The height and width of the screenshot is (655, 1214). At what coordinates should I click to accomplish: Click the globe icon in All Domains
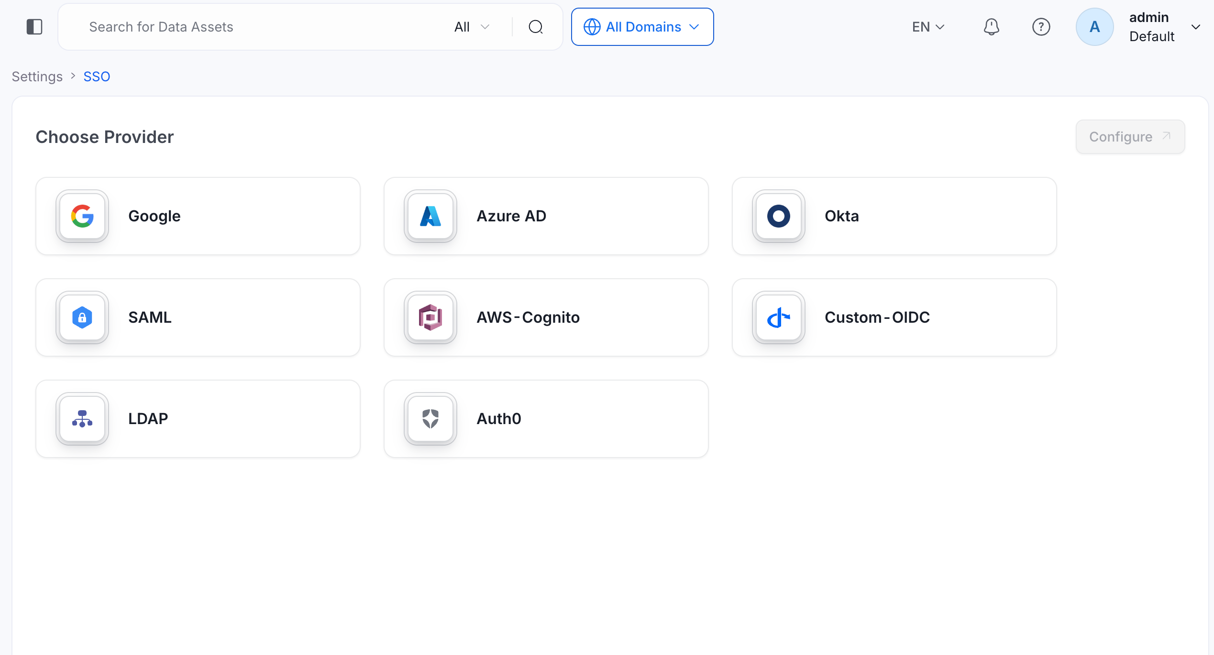pos(592,27)
